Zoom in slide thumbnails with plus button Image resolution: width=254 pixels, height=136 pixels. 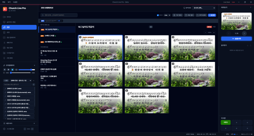tap(214, 33)
